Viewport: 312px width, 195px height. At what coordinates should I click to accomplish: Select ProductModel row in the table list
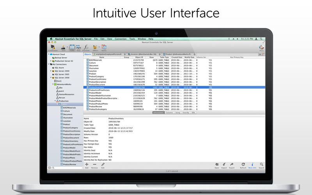pos(97,93)
